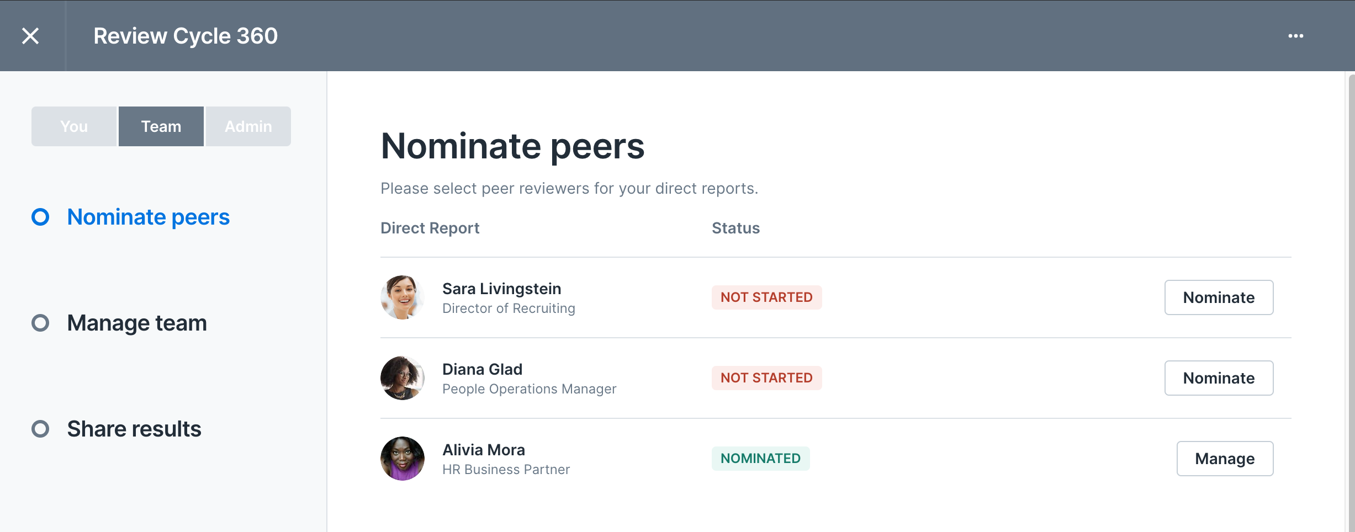Click Nominate for Sara Livingstein
The image size is (1355, 532).
(1219, 297)
